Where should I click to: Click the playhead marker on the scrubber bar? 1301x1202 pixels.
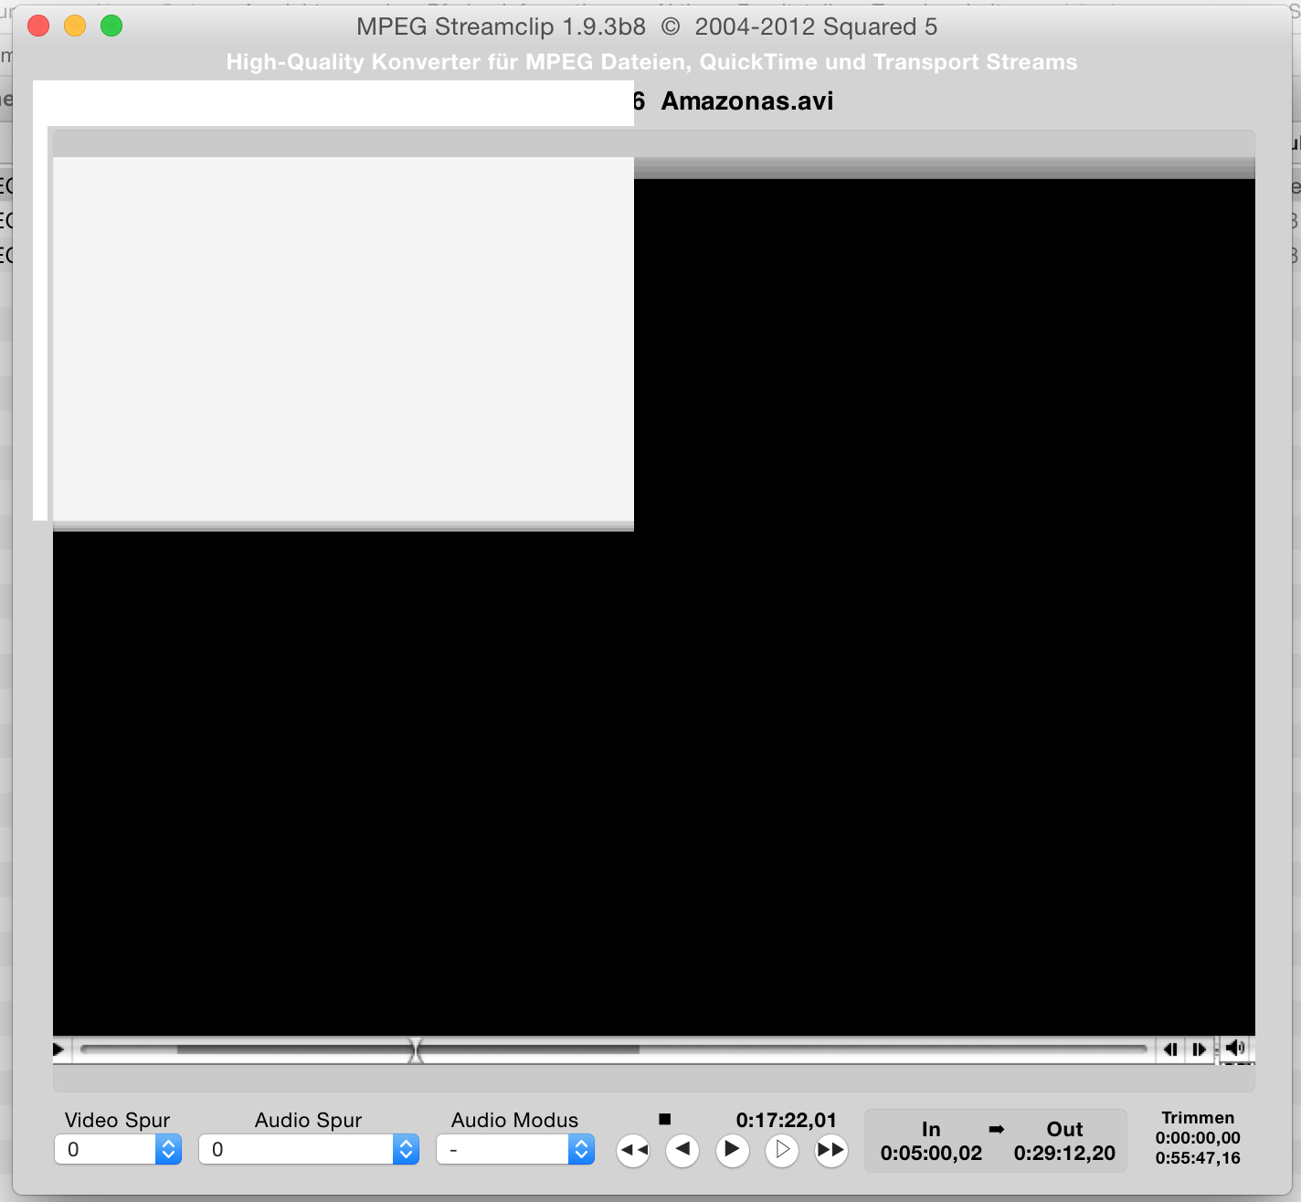(x=416, y=1050)
